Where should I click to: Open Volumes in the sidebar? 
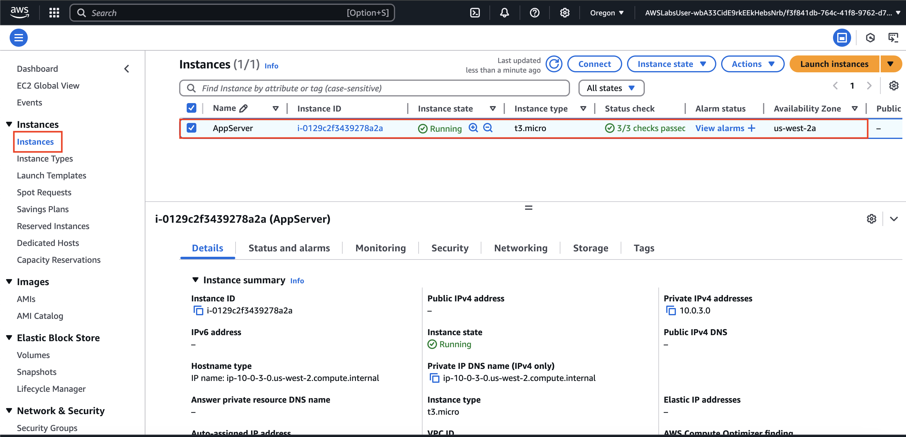33,355
